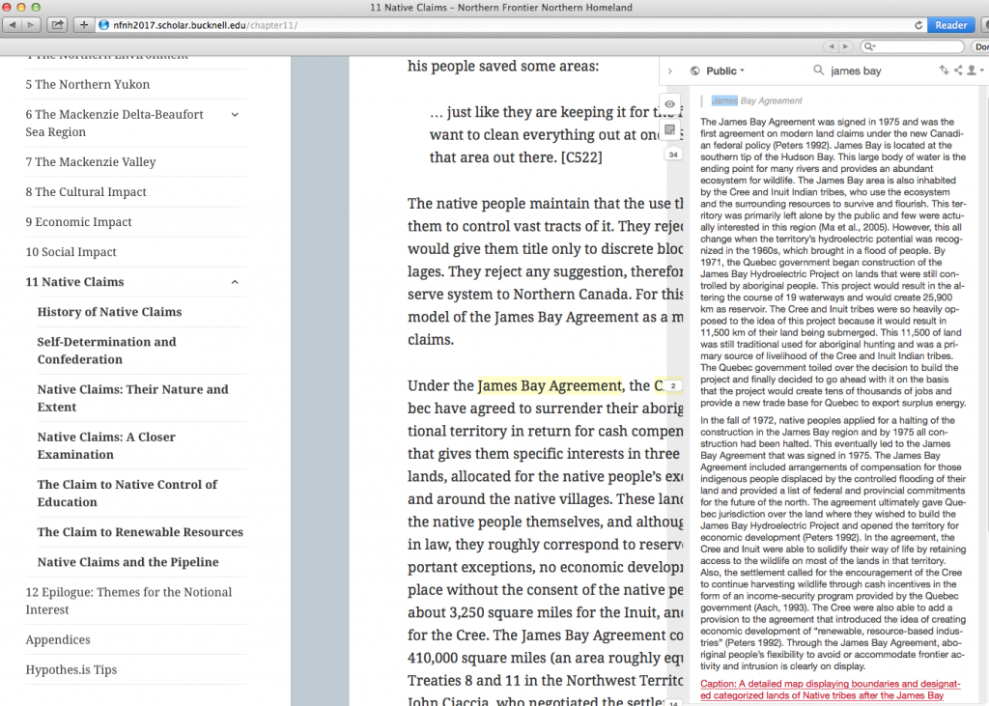Click the Hypothesis search magnifier icon
The height and width of the screenshot is (706, 989).
(x=819, y=71)
